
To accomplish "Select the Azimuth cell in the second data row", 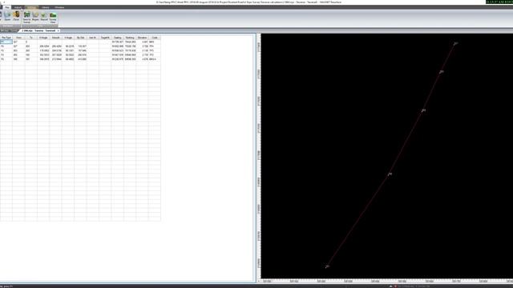I will coord(56,46).
